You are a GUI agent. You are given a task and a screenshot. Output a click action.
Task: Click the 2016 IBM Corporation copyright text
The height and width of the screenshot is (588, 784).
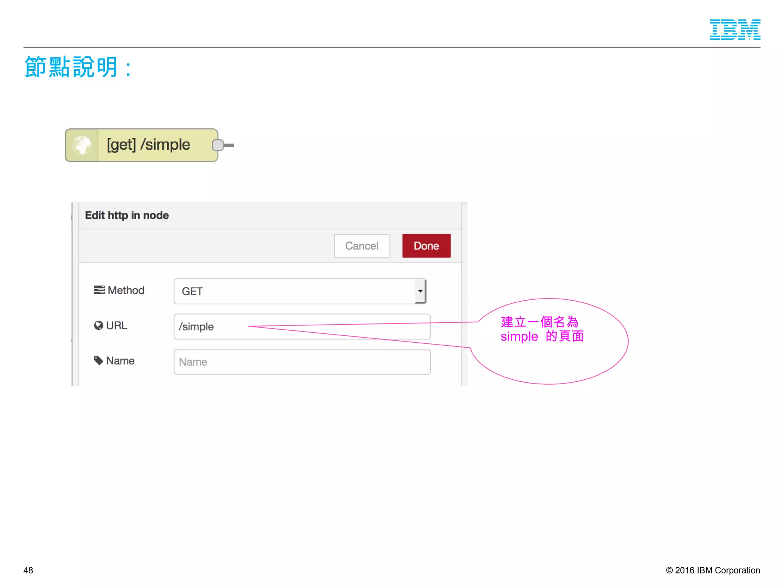pyautogui.click(x=712, y=570)
